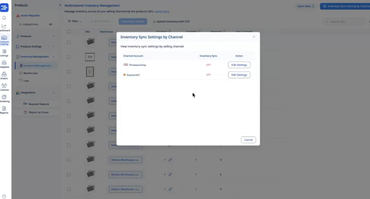The height and width of the screenshot is (199, 370).
Task: Open the notifications bell icon
Action: click(x=4, y=18)
